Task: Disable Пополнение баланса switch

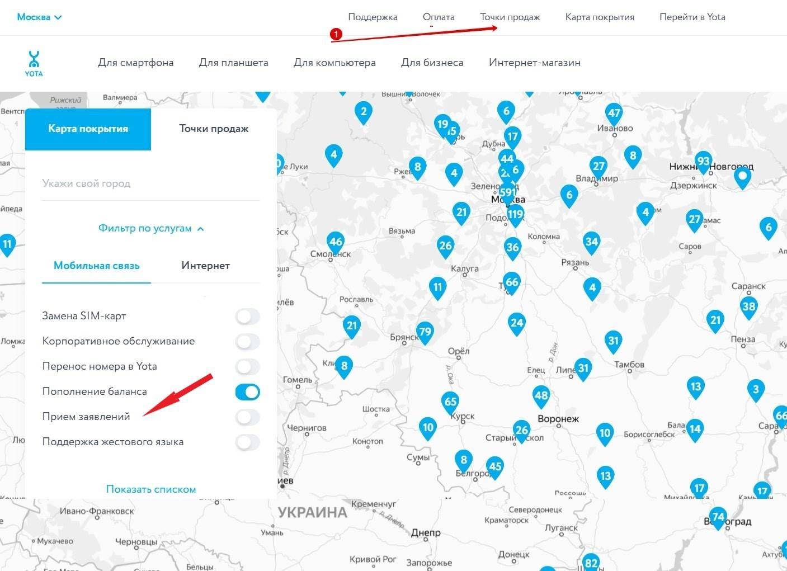Action: coord(247,392)
